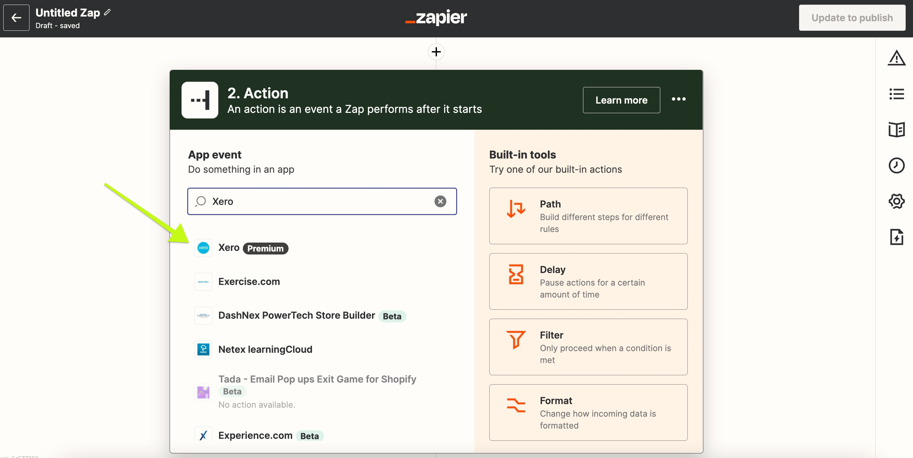Click the 2. Action heading
The image size is (913, 458).
coord(258,93)
